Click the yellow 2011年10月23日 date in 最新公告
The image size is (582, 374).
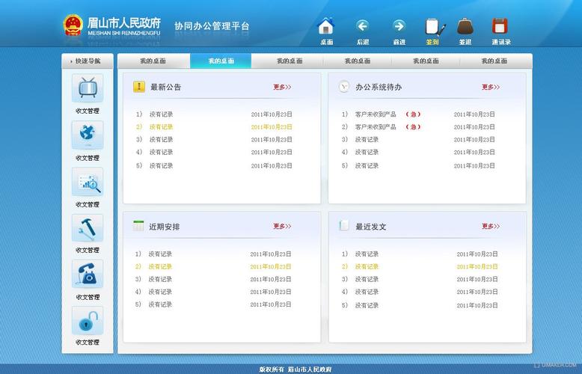pyautogui.click(x=272, y=127)
